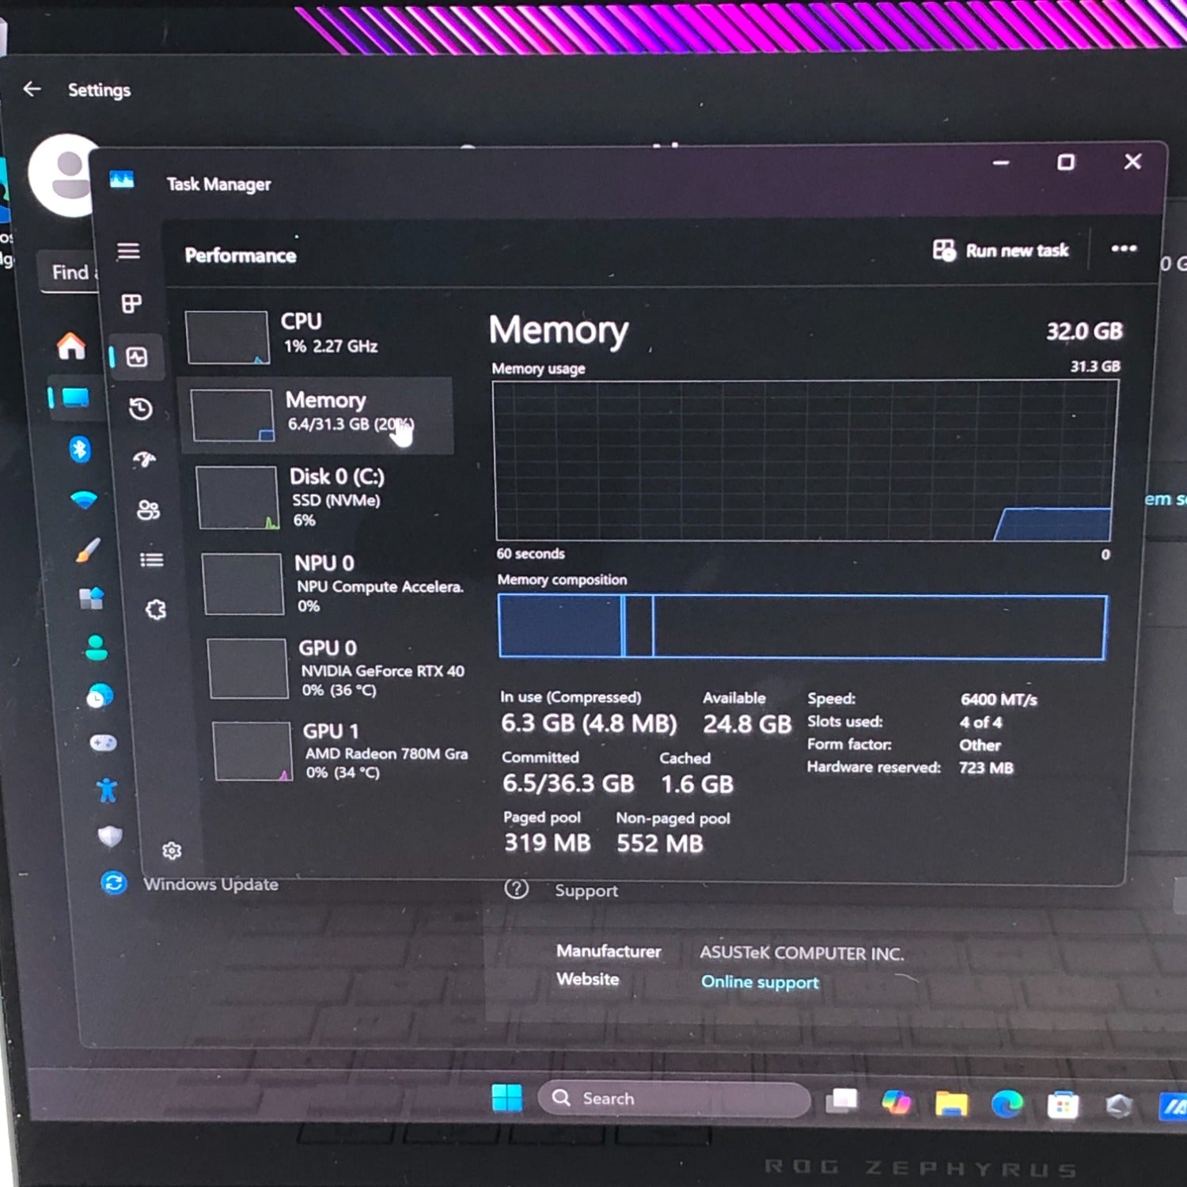
Task: Open Details page list icon
Action: coord(151,560)
